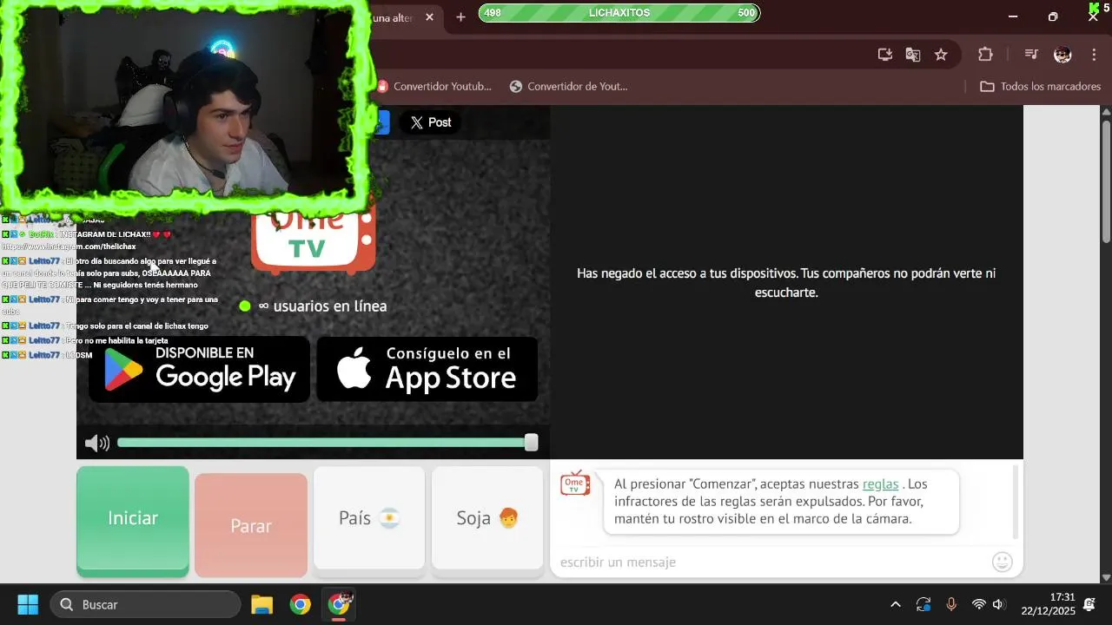Viewport: 1112px width, 625px height.
Task: Click the usuarios en línea text
Action: coord(330,306)
